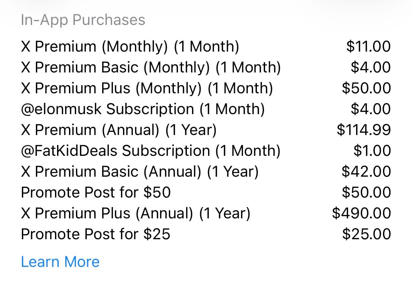Screen dimensions: 412x284
Task: Tap the $114.99 annual price
Action: pos(364,130)
